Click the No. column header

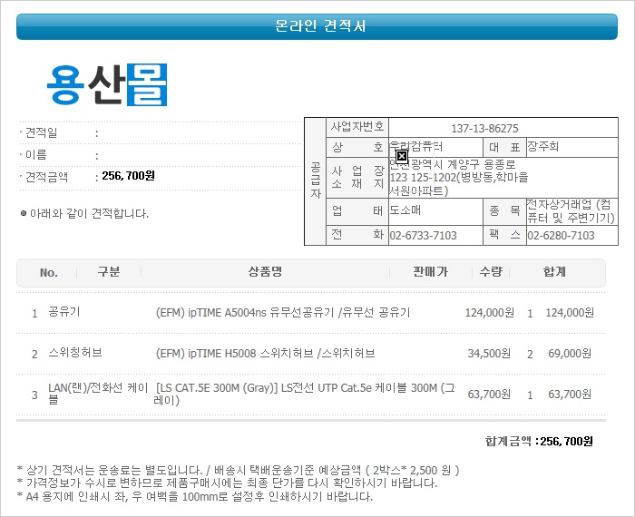pyautogui.click(x=49, y=272)
